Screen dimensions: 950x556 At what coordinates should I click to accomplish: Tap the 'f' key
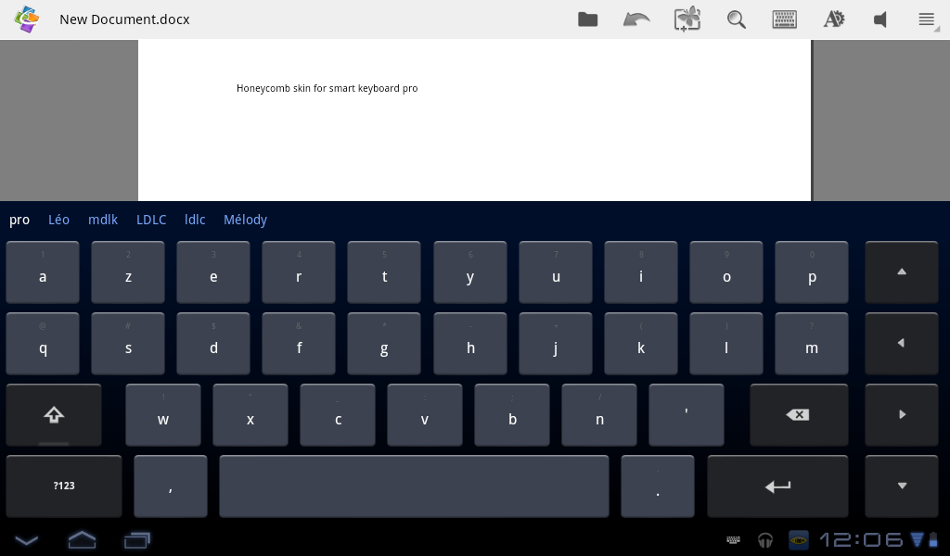(299, 344)
